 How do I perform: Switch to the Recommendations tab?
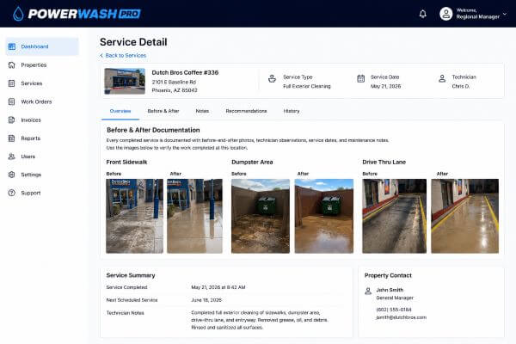pyautogui.click(x=246, y=111)
